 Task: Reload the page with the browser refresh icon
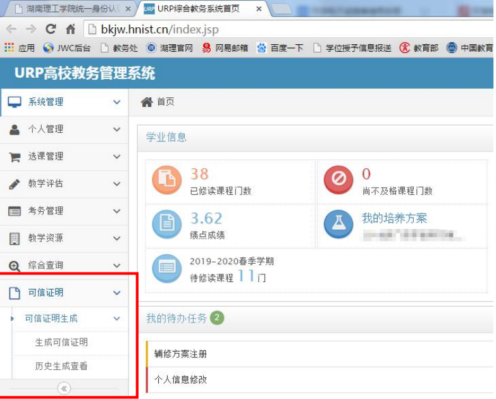[x=51, y=29]
